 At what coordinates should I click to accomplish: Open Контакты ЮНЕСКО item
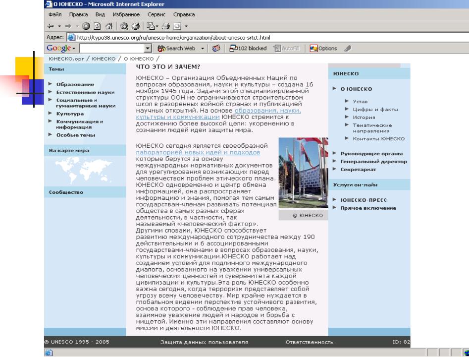[x=379, y=139]
